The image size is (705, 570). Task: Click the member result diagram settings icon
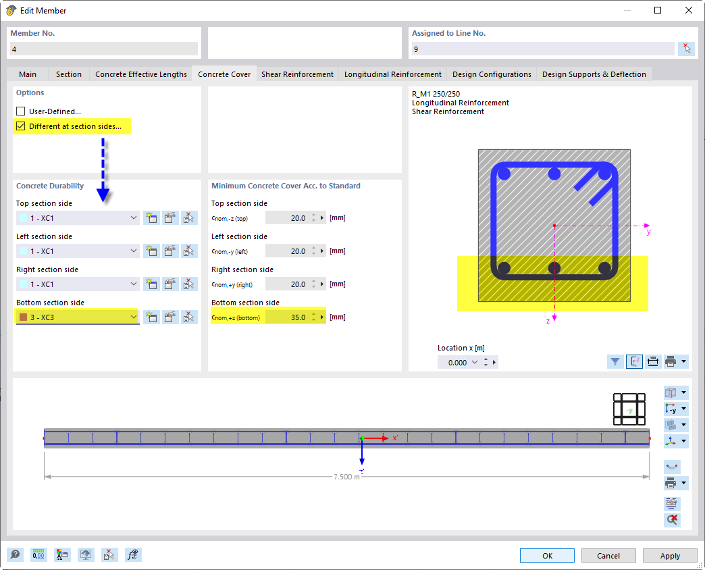point(672,503)
